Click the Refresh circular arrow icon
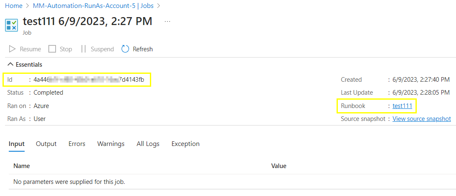This screenshot has height=196, width=456. pyautogui.click(x=125, y=49)
